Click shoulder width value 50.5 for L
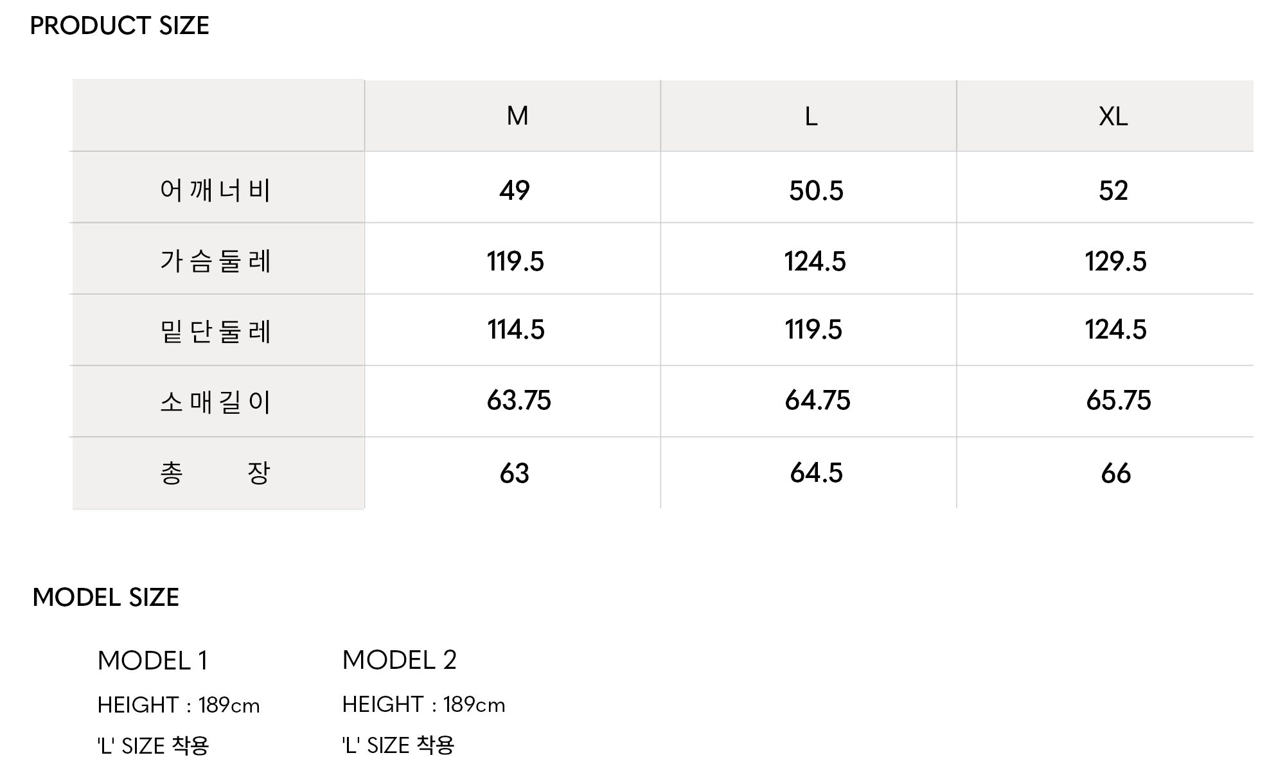The height and width of the screenshot is (771, 1285). pos(816,191)
